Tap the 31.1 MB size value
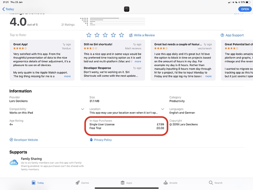This screenshot has width=253, height=190. pyautogui.click(x=94, y=101)
